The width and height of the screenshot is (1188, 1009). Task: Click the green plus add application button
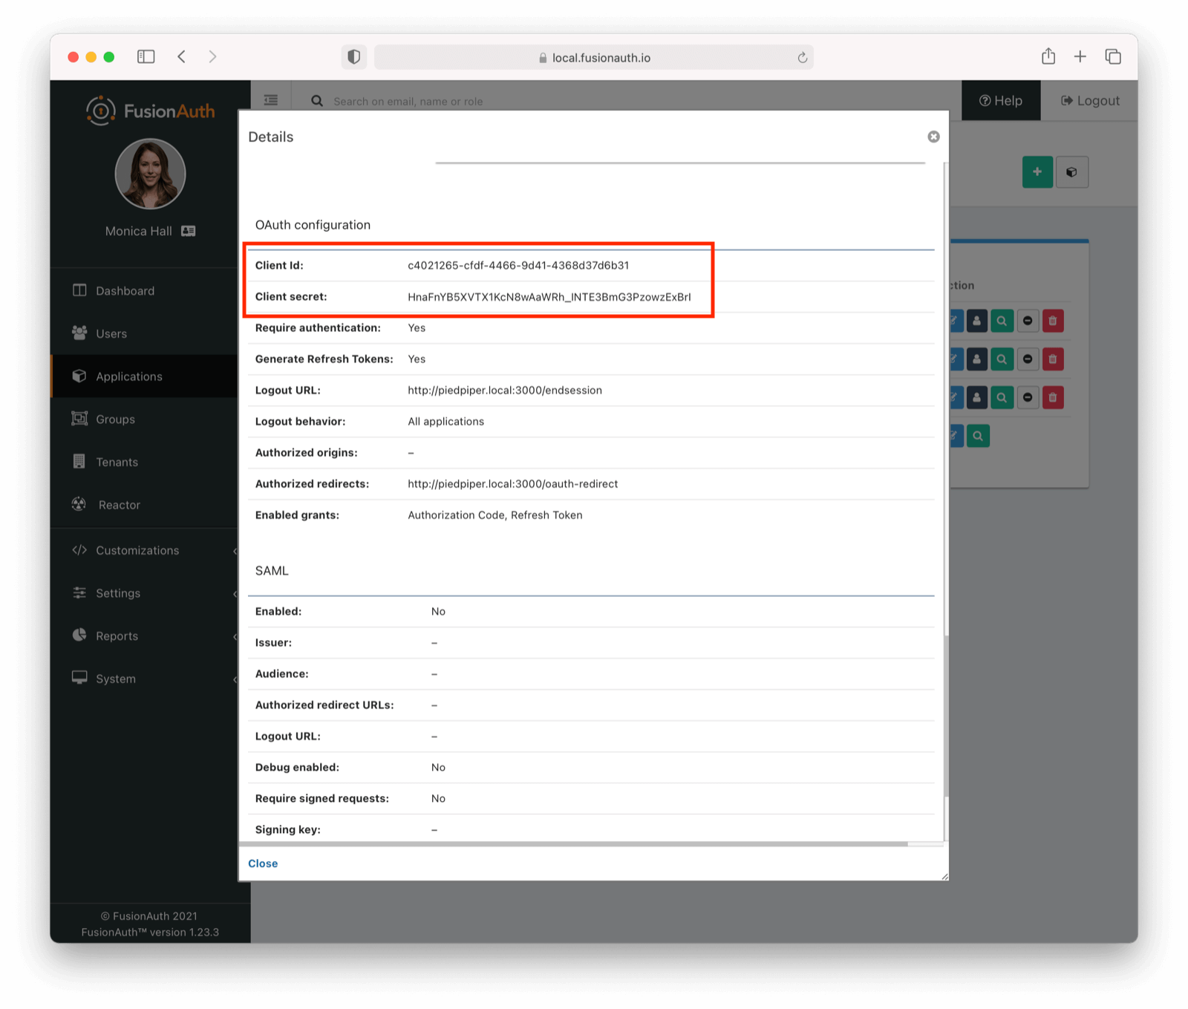(x=1037, y=172)
